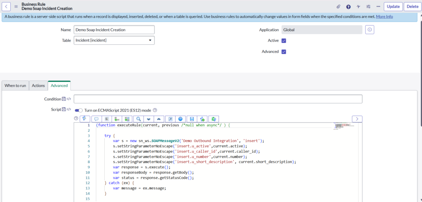The image size is (422, 202).
Task: Open the activity stream icon
Action: tap(359, 7)
